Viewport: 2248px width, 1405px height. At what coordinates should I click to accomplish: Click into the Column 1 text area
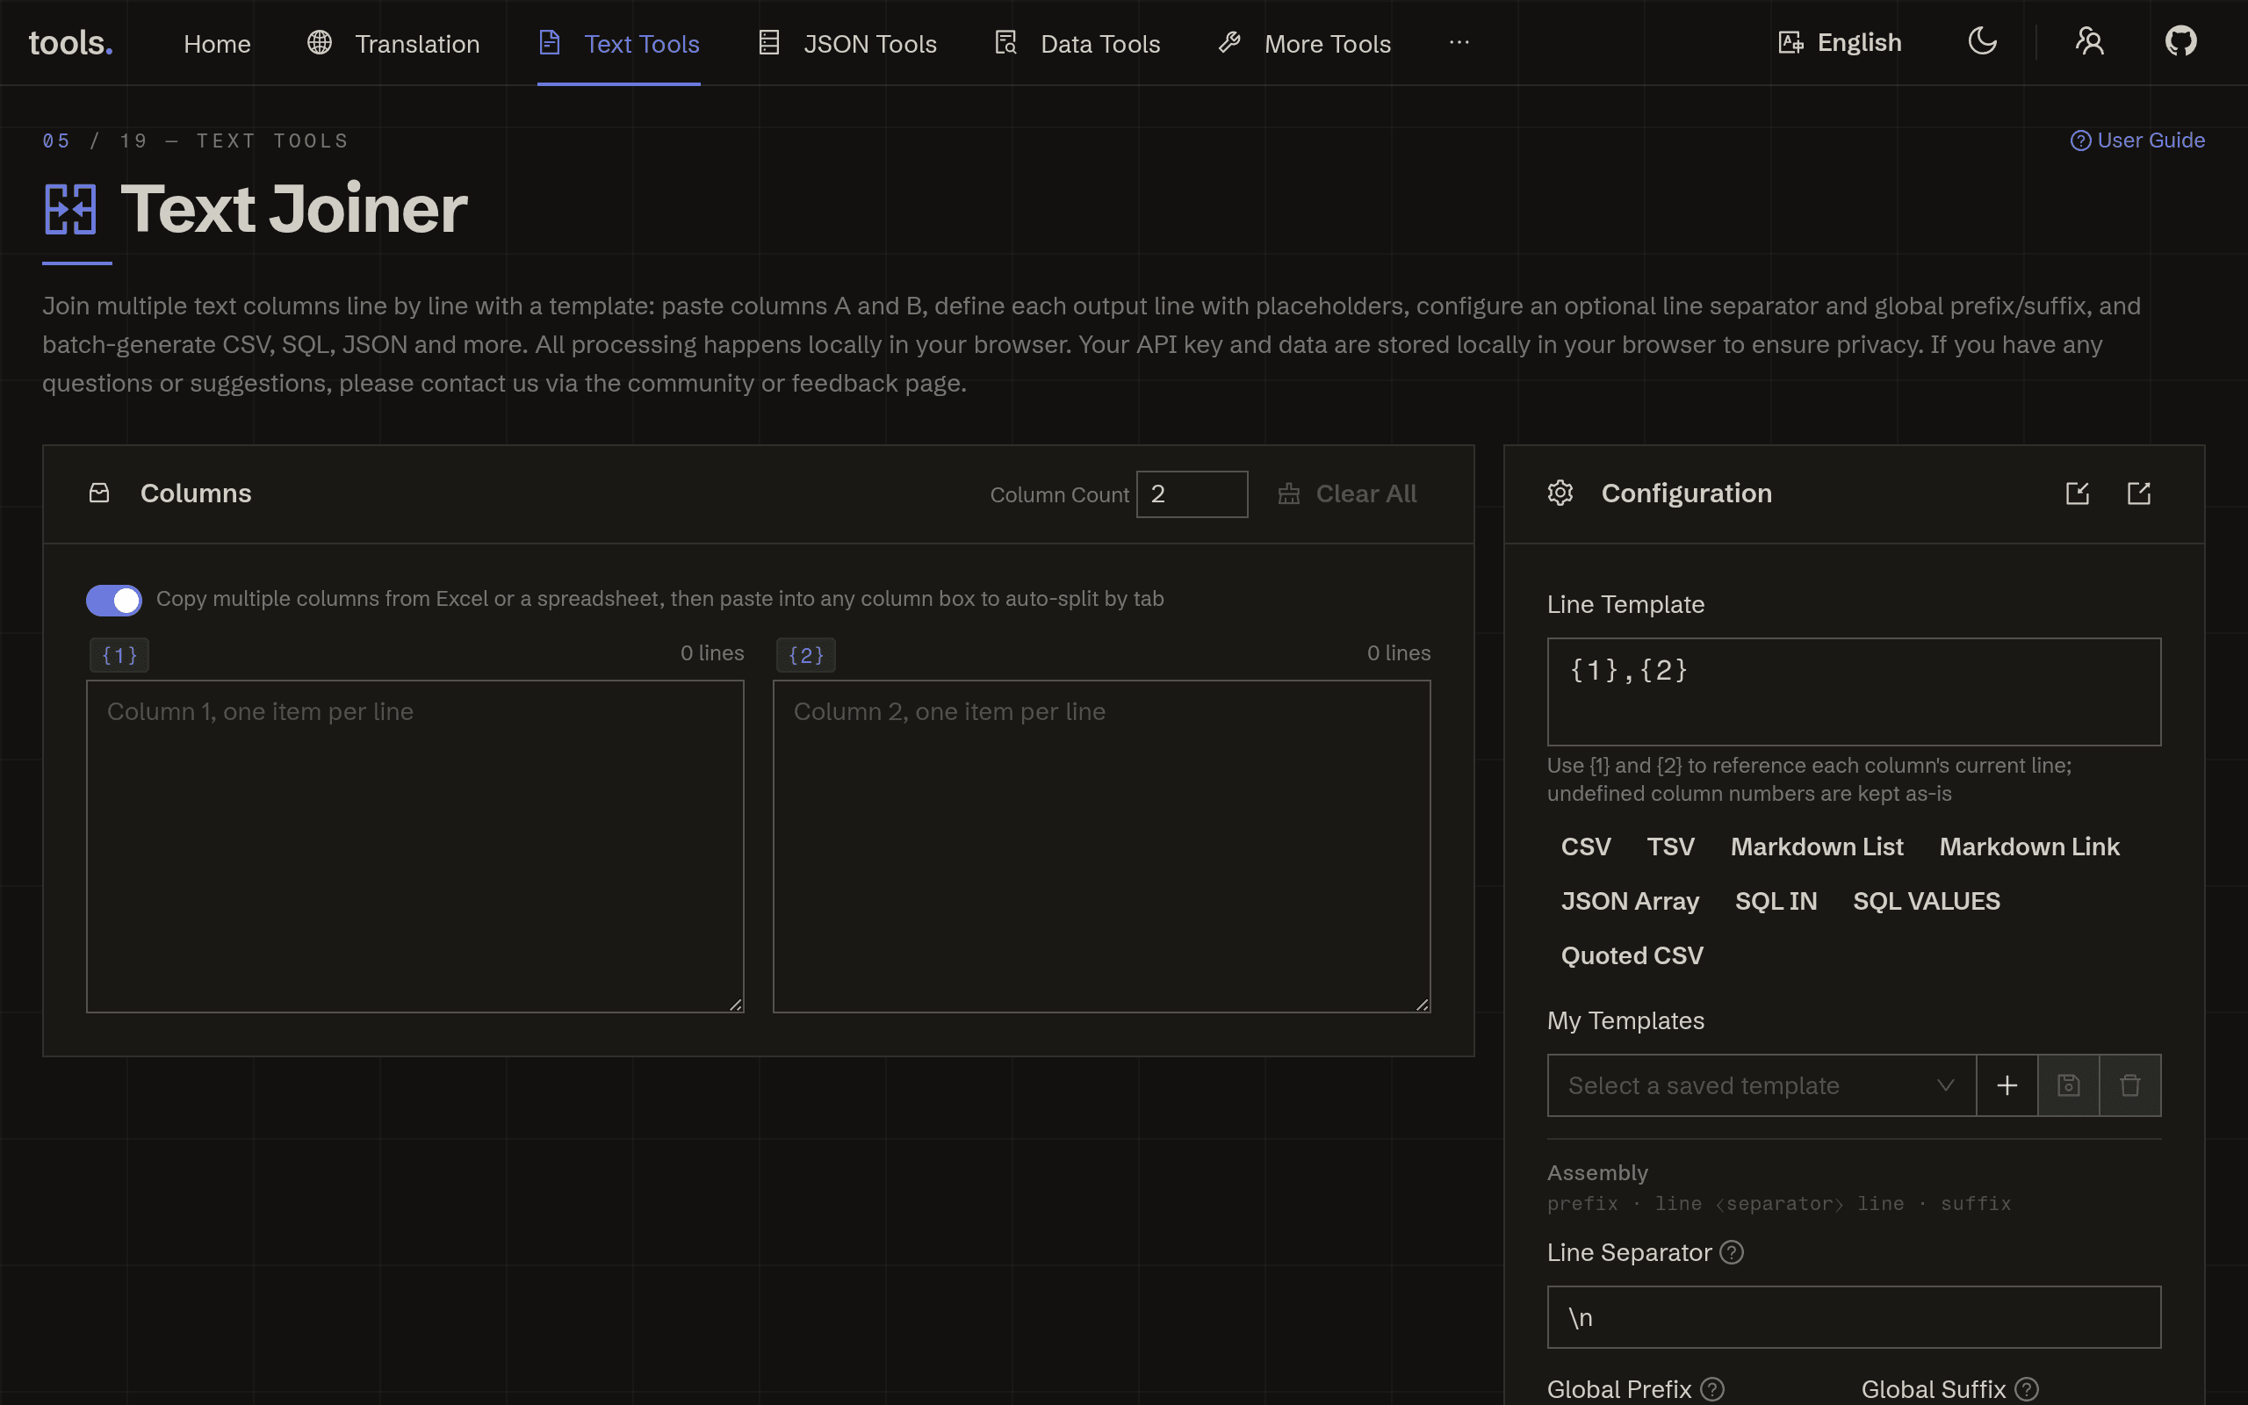click(415, 847)
